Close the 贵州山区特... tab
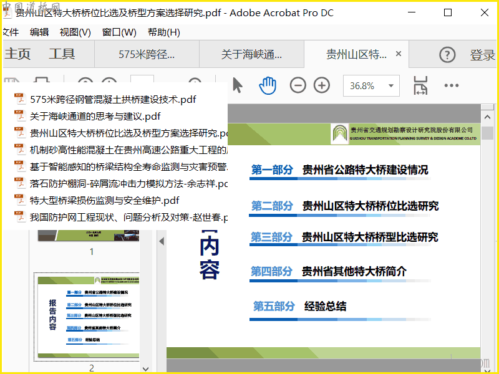This screenshot has width=499, height=374. tap(399, 54)
